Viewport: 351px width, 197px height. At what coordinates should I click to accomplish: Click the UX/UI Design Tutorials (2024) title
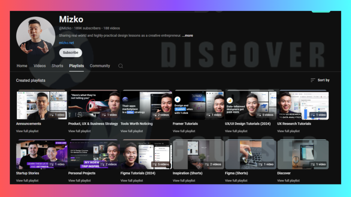pyautogui.click(x=248, y=124)
